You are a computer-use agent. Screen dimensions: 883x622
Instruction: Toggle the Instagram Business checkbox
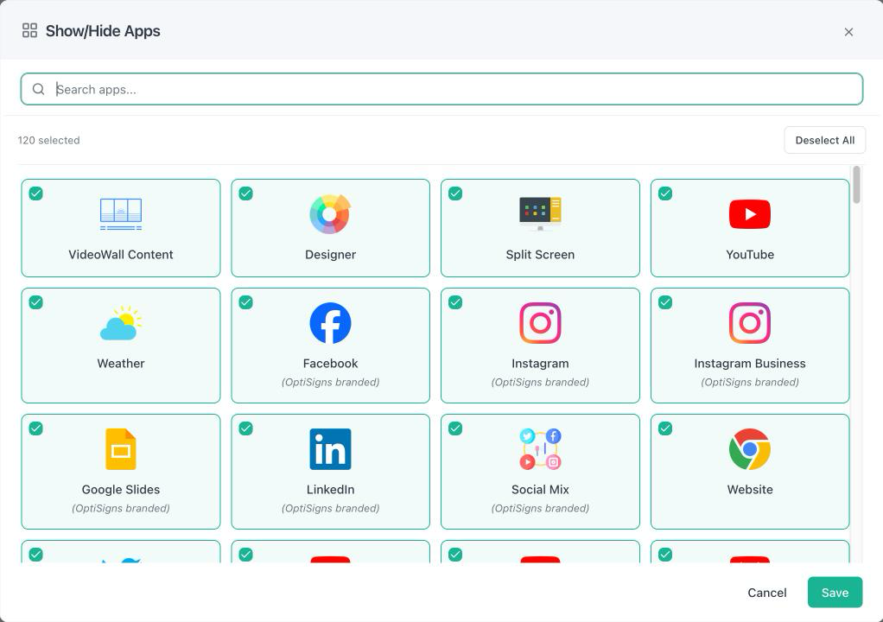point(665,302)
